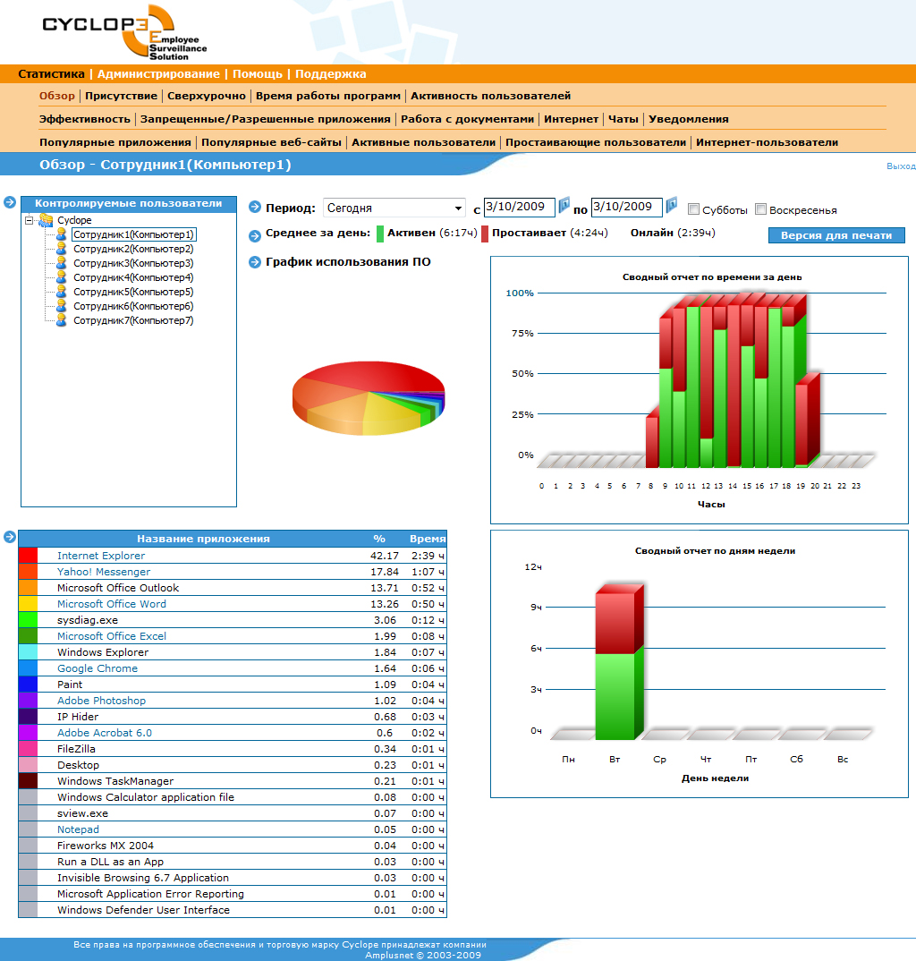The width and height of the screenshot is (916, 961).
Task: Open Популярные веб-сайты report
Action: click(x=271, y=142)
